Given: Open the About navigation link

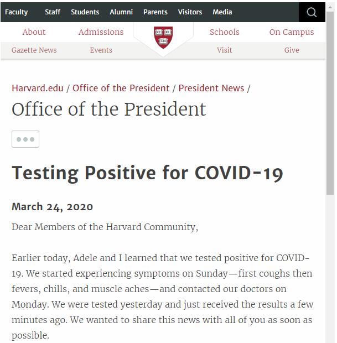Looking at the screenshot, I should (x=34, y=32).
